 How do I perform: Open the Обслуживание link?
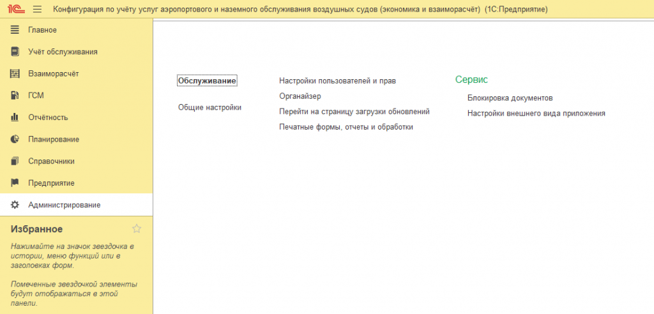coord(208,80)
